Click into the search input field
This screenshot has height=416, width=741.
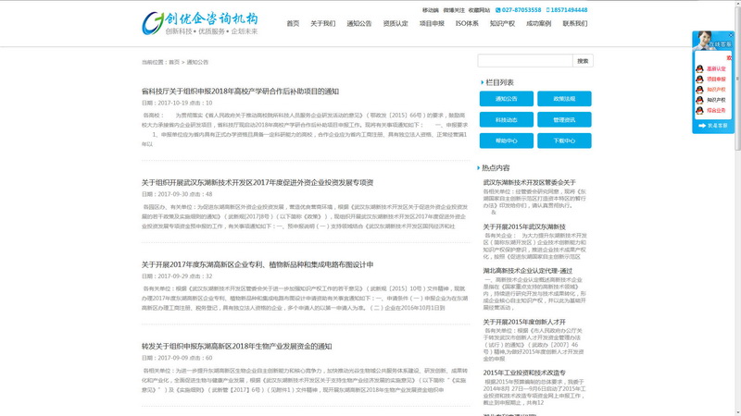click(x=524, y=61)
